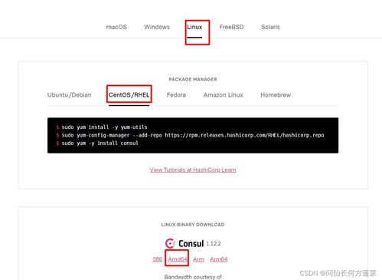382x280 pixels.
Task: Switch to the Homebrew tab
Action: click(x=276, y=95)
